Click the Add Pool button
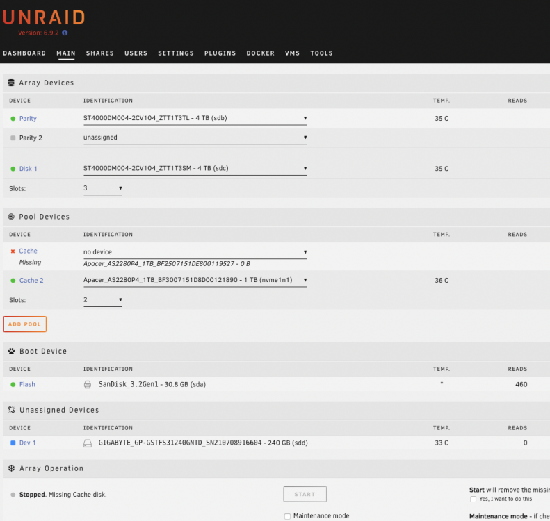This screenshot has height=521, width=550. point(24,324)
